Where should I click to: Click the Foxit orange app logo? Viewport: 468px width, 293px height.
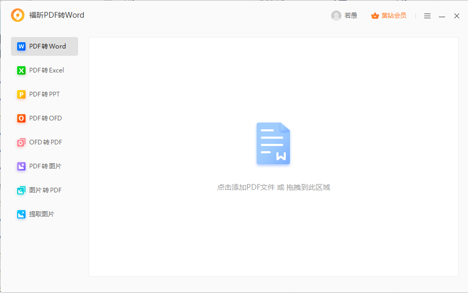(18, 16)
